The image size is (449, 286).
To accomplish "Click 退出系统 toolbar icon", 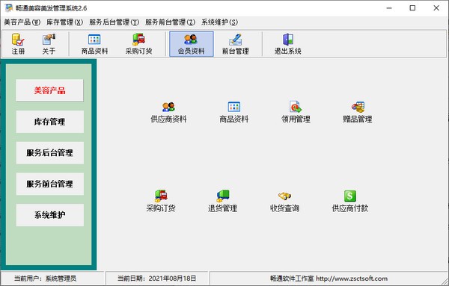I will (288, 44).
